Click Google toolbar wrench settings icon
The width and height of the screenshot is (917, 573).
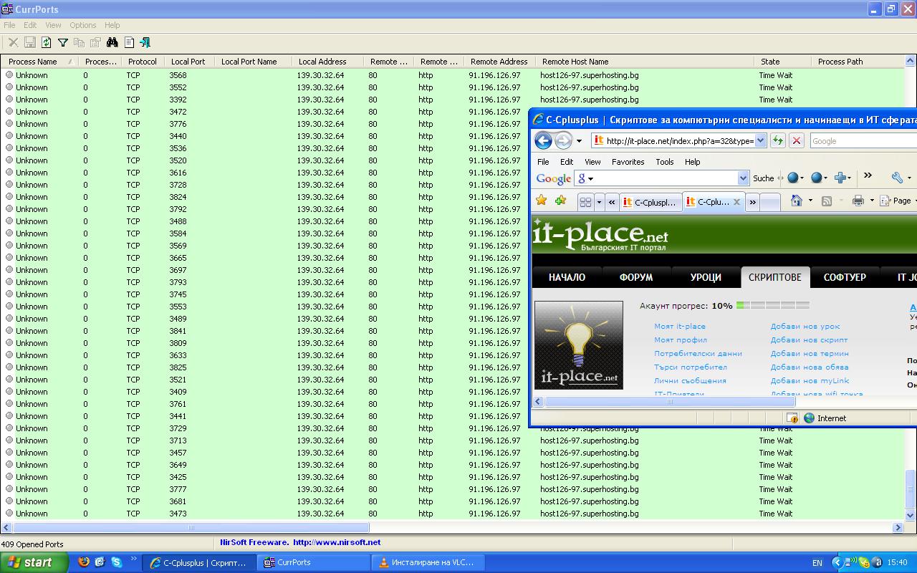point(896,178)
